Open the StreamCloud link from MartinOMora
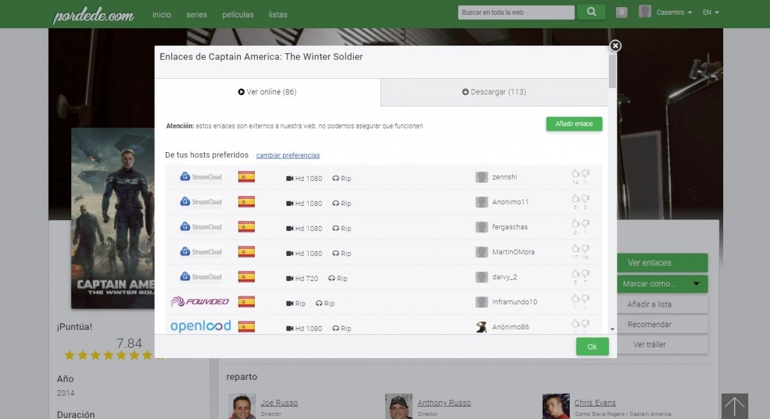 [x=201, y=252]
